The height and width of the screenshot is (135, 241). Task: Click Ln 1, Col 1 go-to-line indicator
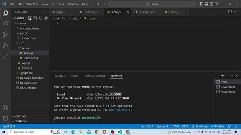click(x=147, y=126)
